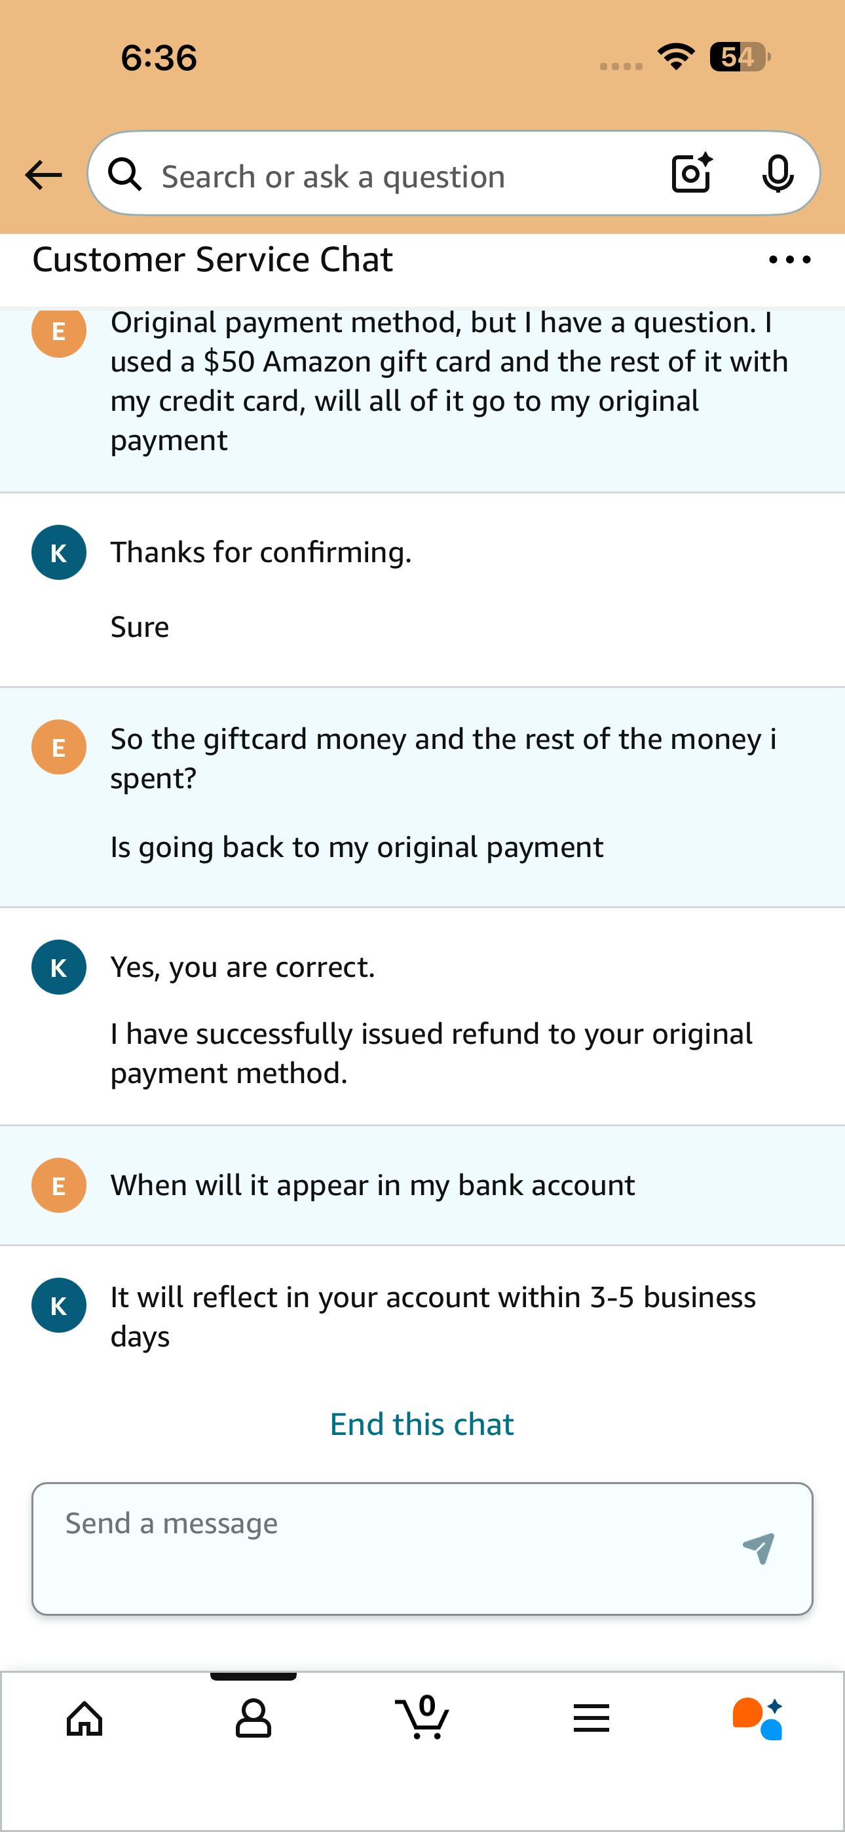845x1832 pixels.
Task: Tap the refund issued message
Action: click(431, 1053)
